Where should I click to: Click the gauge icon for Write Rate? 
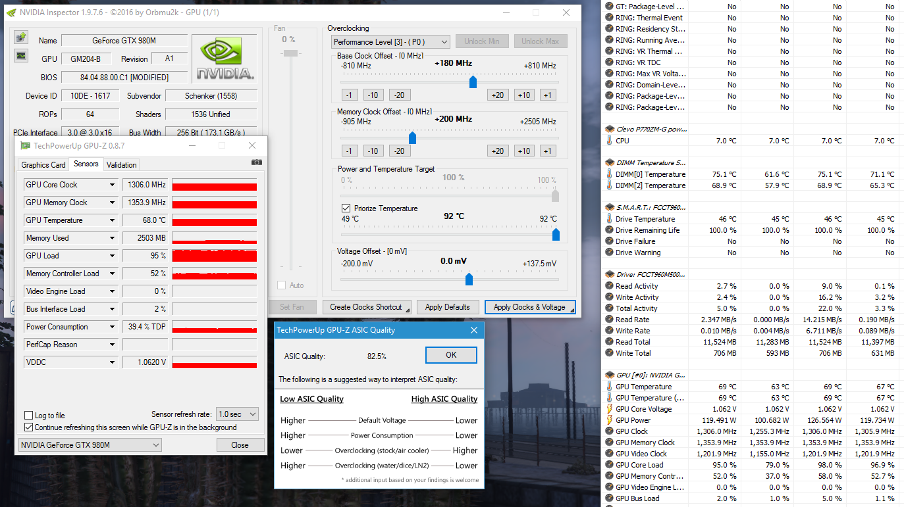click(x=610, y=331)
